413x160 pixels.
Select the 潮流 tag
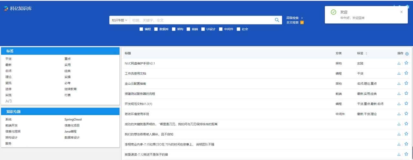pyautogui.click(x=8, y=83)
